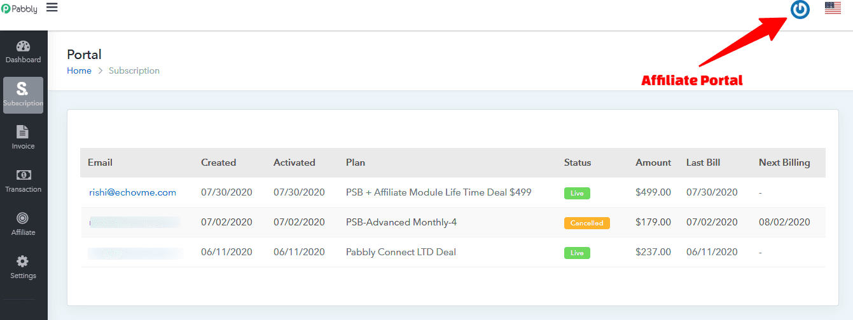Click the Subscription breadcrumb item
This screenshot has height=320, width=853.
[134, 70]
